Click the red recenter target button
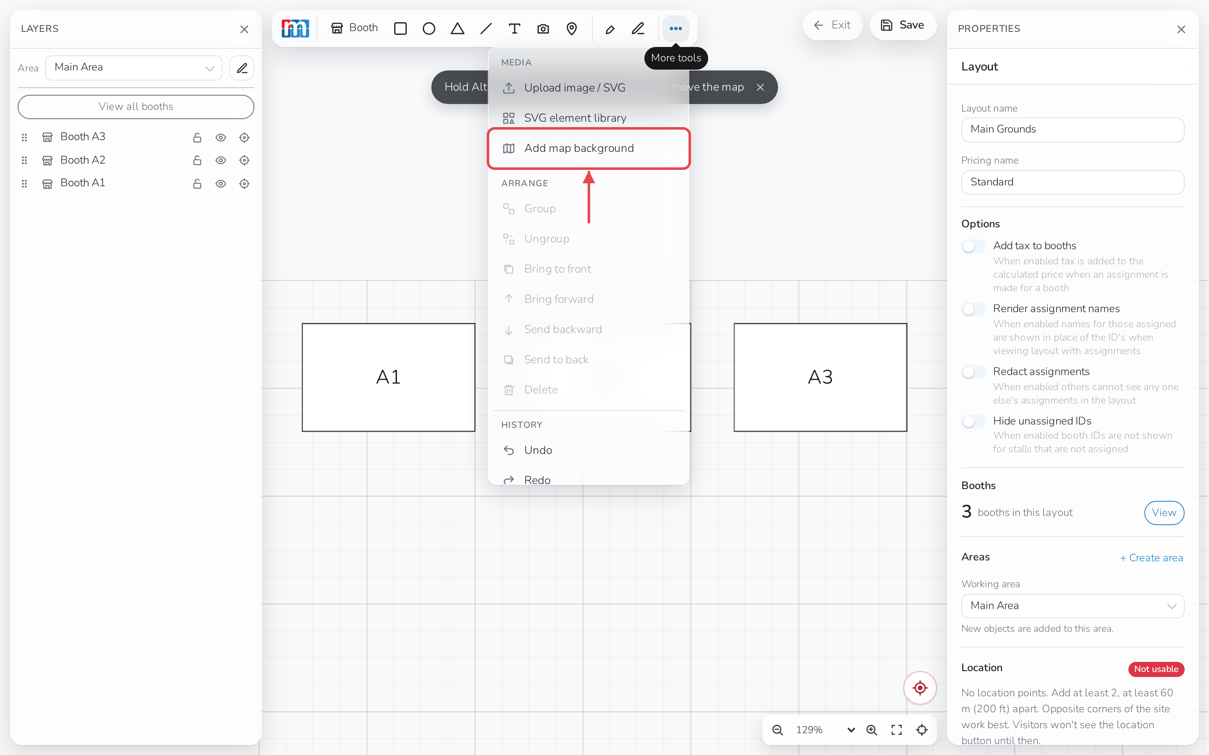The width and height of the screenshot is (1209, 755). 920,687
